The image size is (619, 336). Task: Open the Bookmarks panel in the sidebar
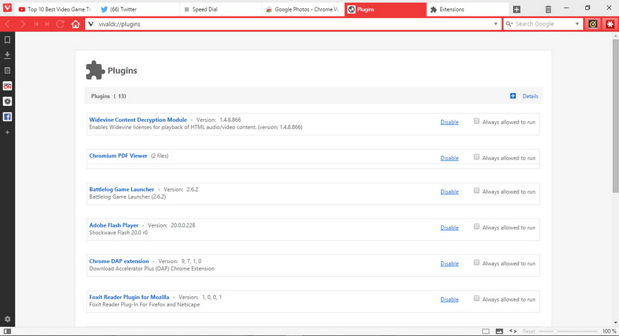[7, 40]
